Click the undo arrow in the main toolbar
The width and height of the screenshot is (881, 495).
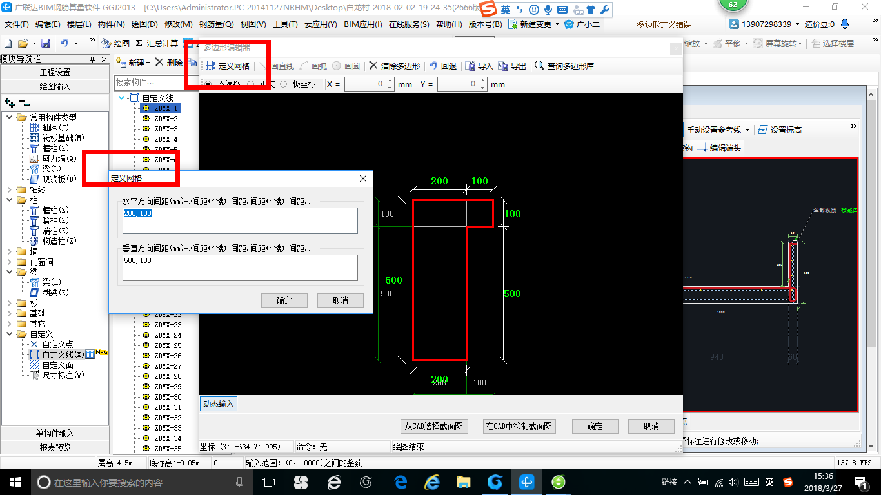click(64, 43)
